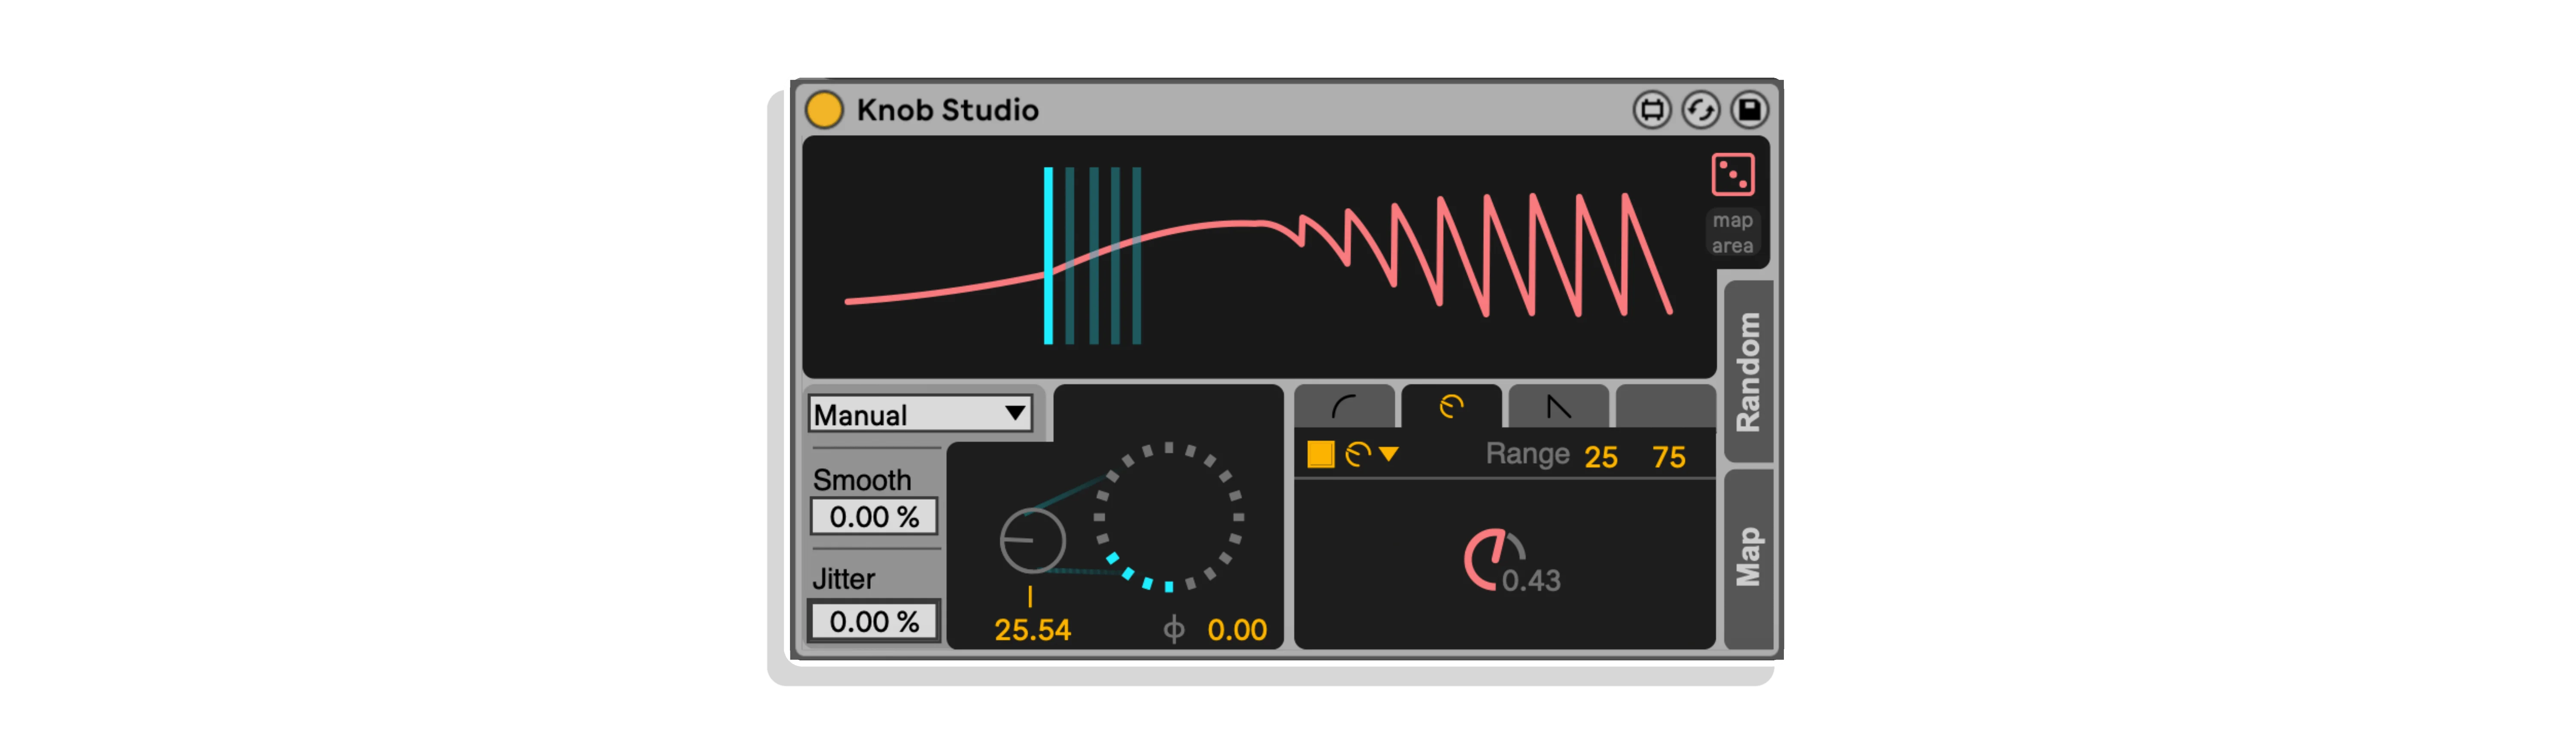The width and height of the screenshot is (2576, 738).
Task: Click the map area button
Action: [1732, 233]
